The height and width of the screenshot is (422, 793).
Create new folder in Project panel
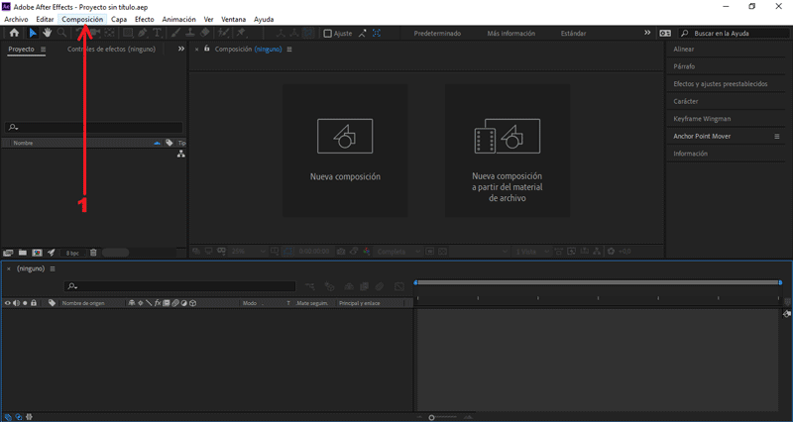(23, 253)
